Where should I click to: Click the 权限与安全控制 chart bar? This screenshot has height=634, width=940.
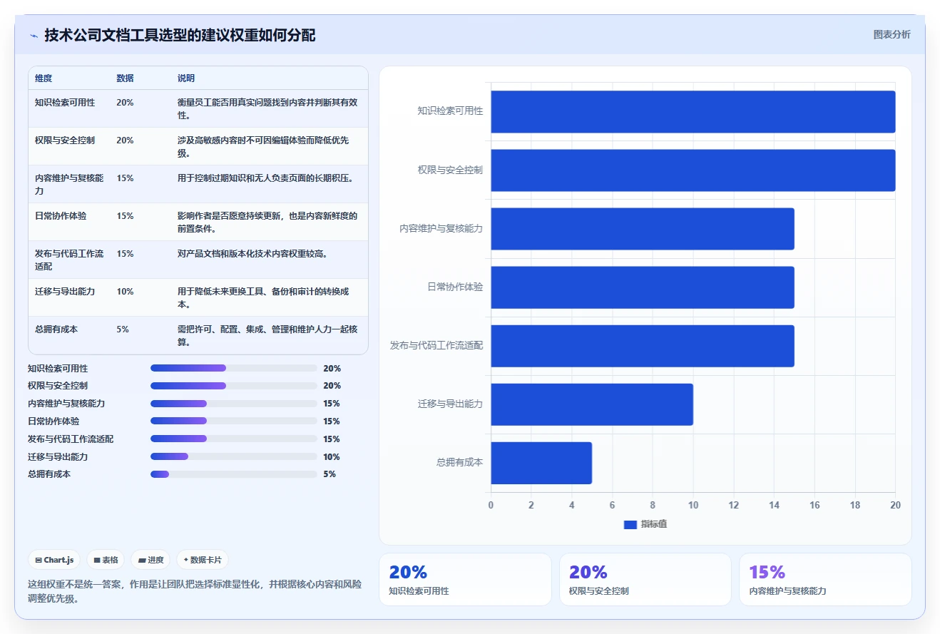[x=693, y=170]
